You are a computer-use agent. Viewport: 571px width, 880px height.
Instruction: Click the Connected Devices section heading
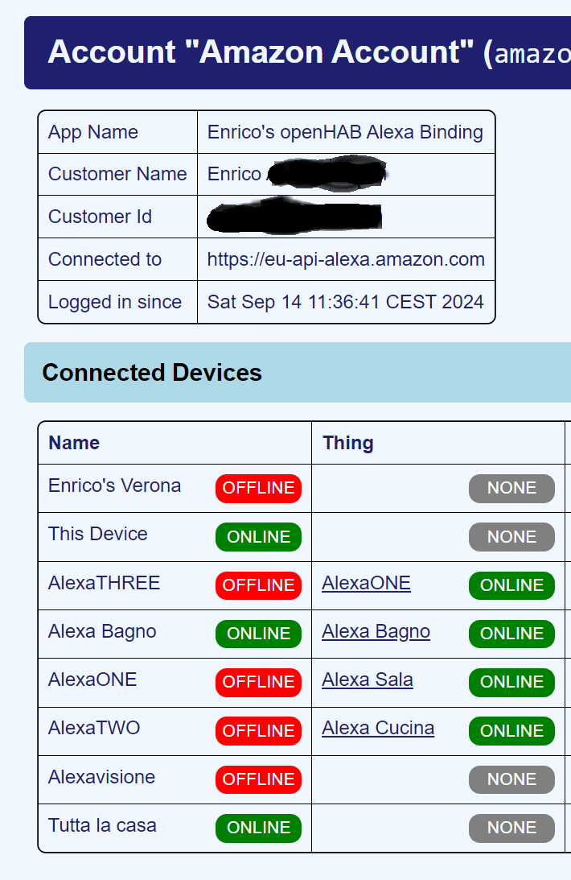152,373
